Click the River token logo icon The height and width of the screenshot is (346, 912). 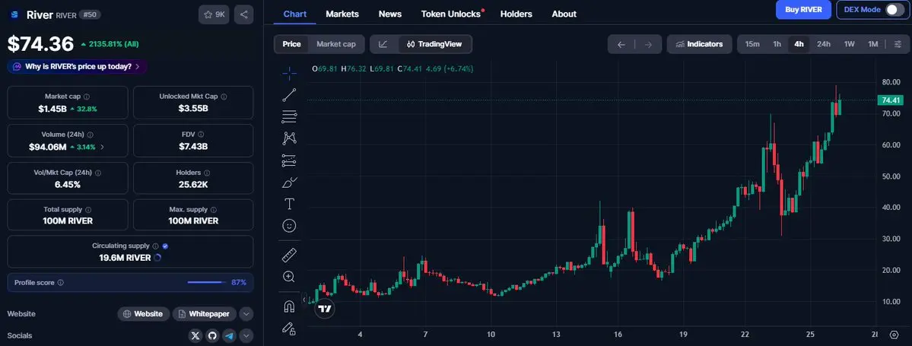pyautogui.click(x=14, y=14)
